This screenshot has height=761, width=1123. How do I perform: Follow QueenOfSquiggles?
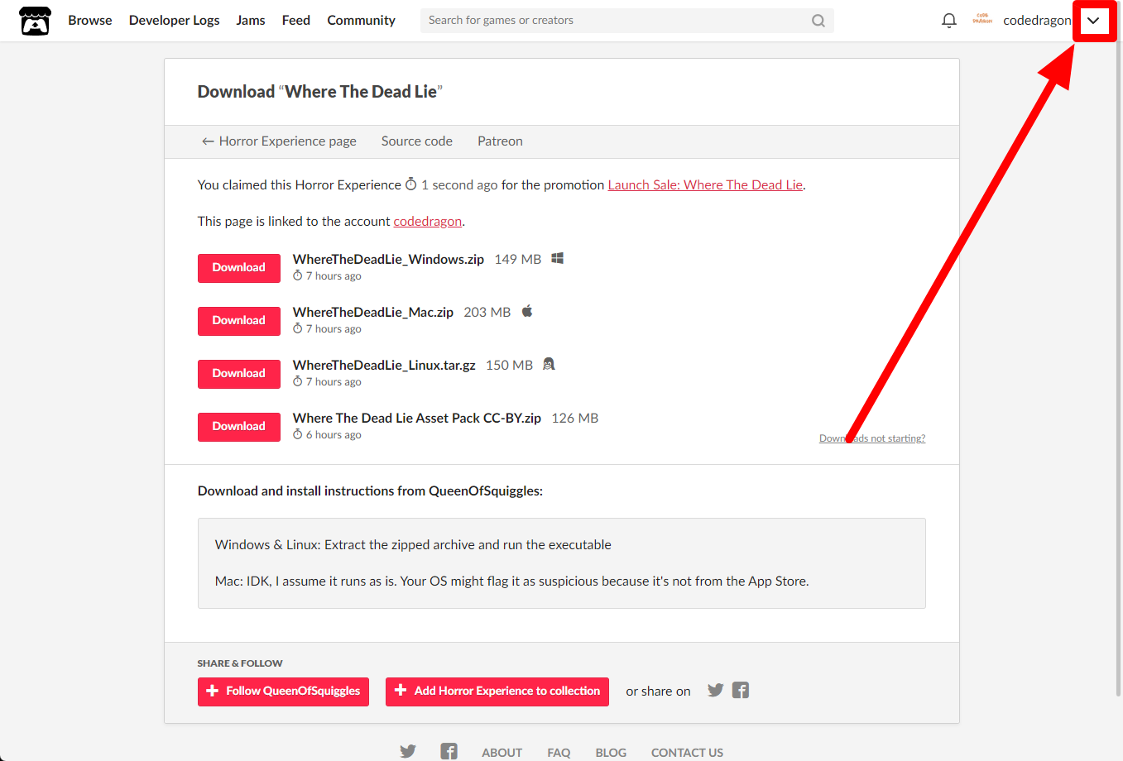click(283, 692)
